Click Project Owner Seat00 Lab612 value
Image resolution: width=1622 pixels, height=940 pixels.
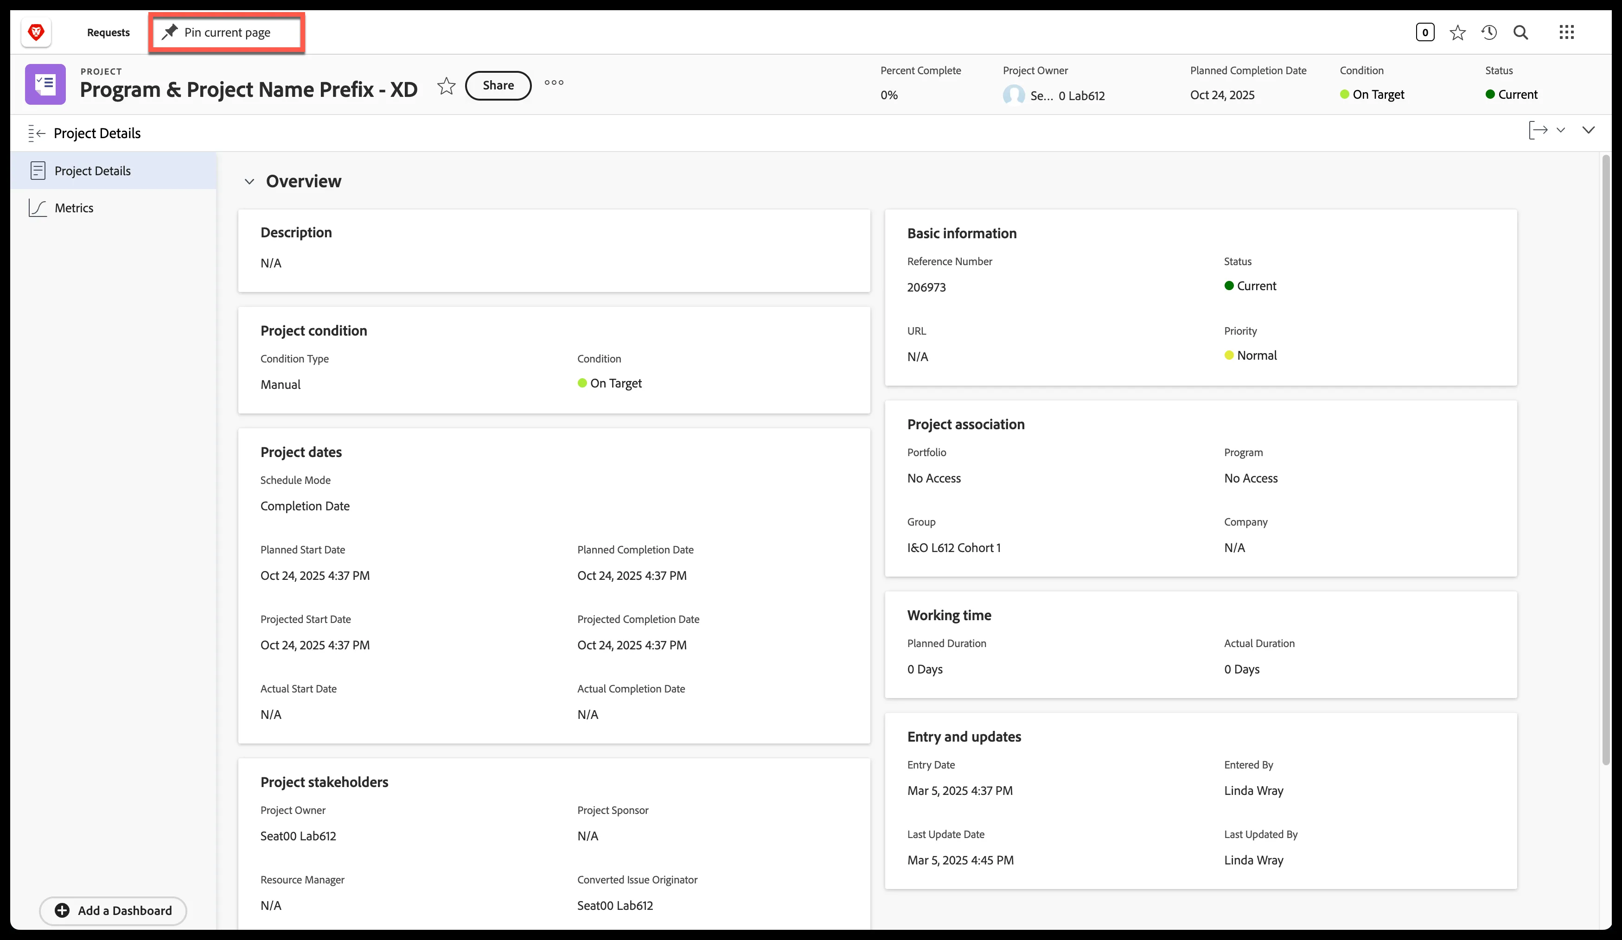pyautogui.click(x=298, y=836)
